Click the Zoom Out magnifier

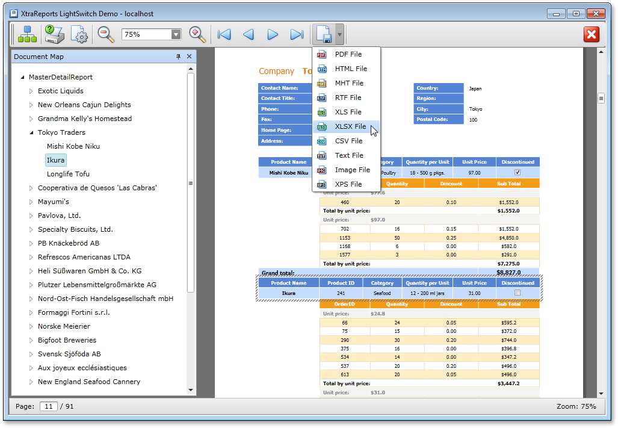coord(106,35)
